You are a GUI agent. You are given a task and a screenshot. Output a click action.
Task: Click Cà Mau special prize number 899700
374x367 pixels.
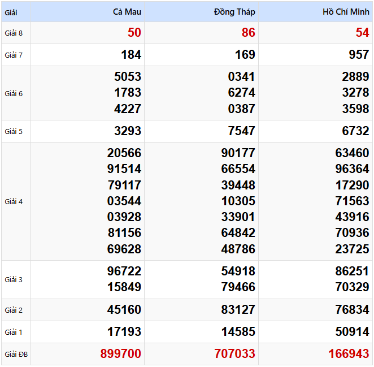[x=121, y=354]
